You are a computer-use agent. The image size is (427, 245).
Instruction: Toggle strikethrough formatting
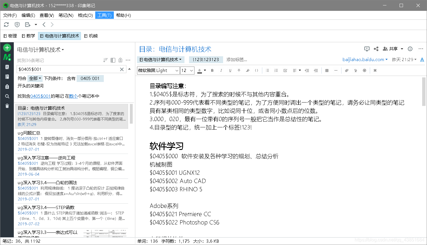click(239, 71)
